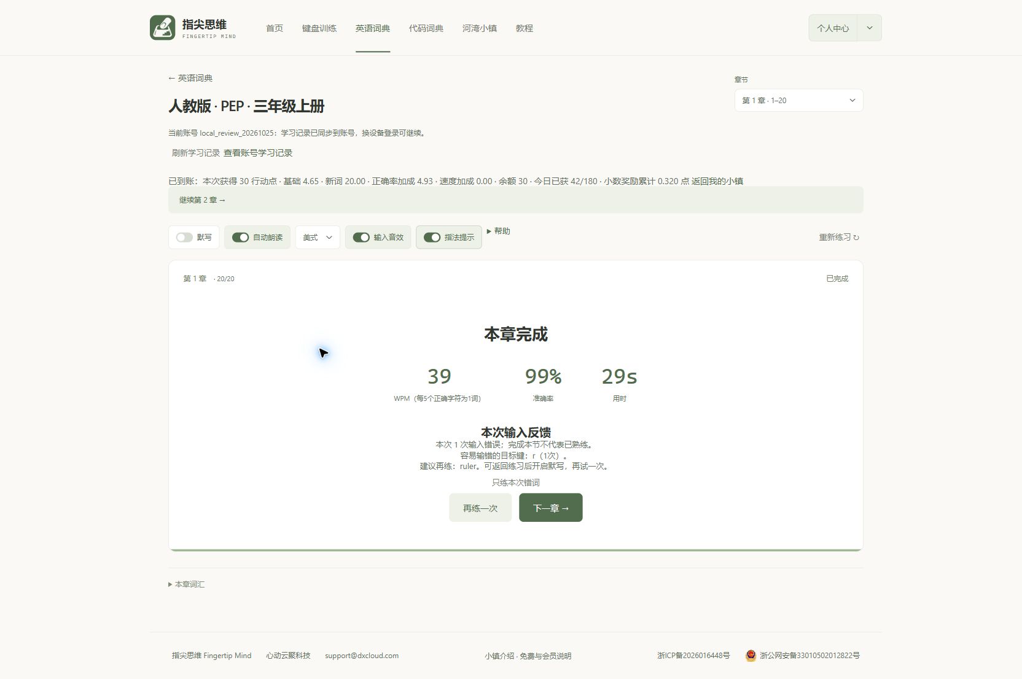Click 心动云聚科技 footer text
This screenshot has width=1022, height=679.
coord(288,656)
